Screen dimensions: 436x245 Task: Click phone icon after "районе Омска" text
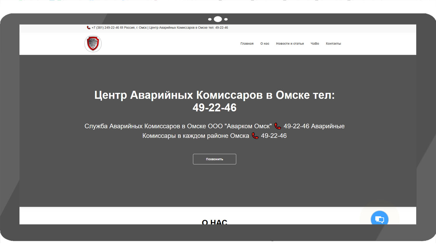(x=255, y=136)
